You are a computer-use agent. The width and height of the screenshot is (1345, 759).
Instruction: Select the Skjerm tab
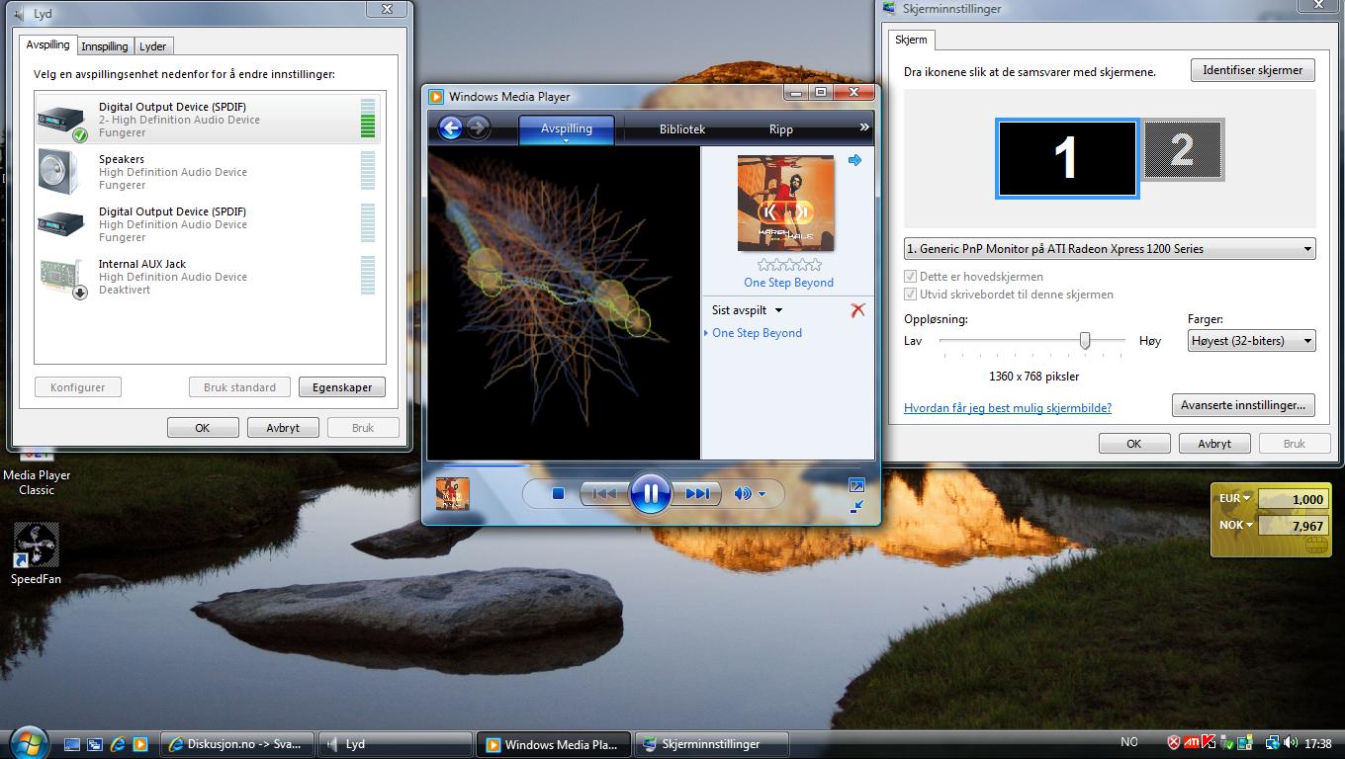click(x=911, y=41)
